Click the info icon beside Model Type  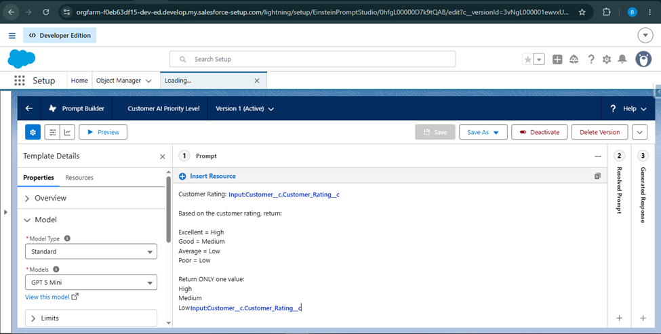coord(67,238)
